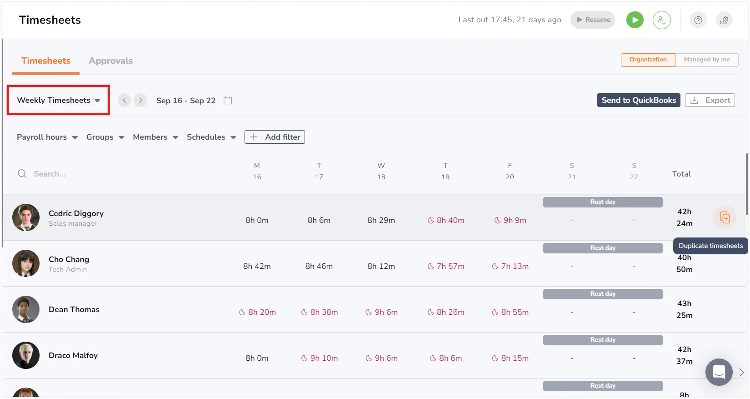The width and height of the screenshot is (750, 399).
Task: Open the calendar date picker icon
Action: click(228, 101)
